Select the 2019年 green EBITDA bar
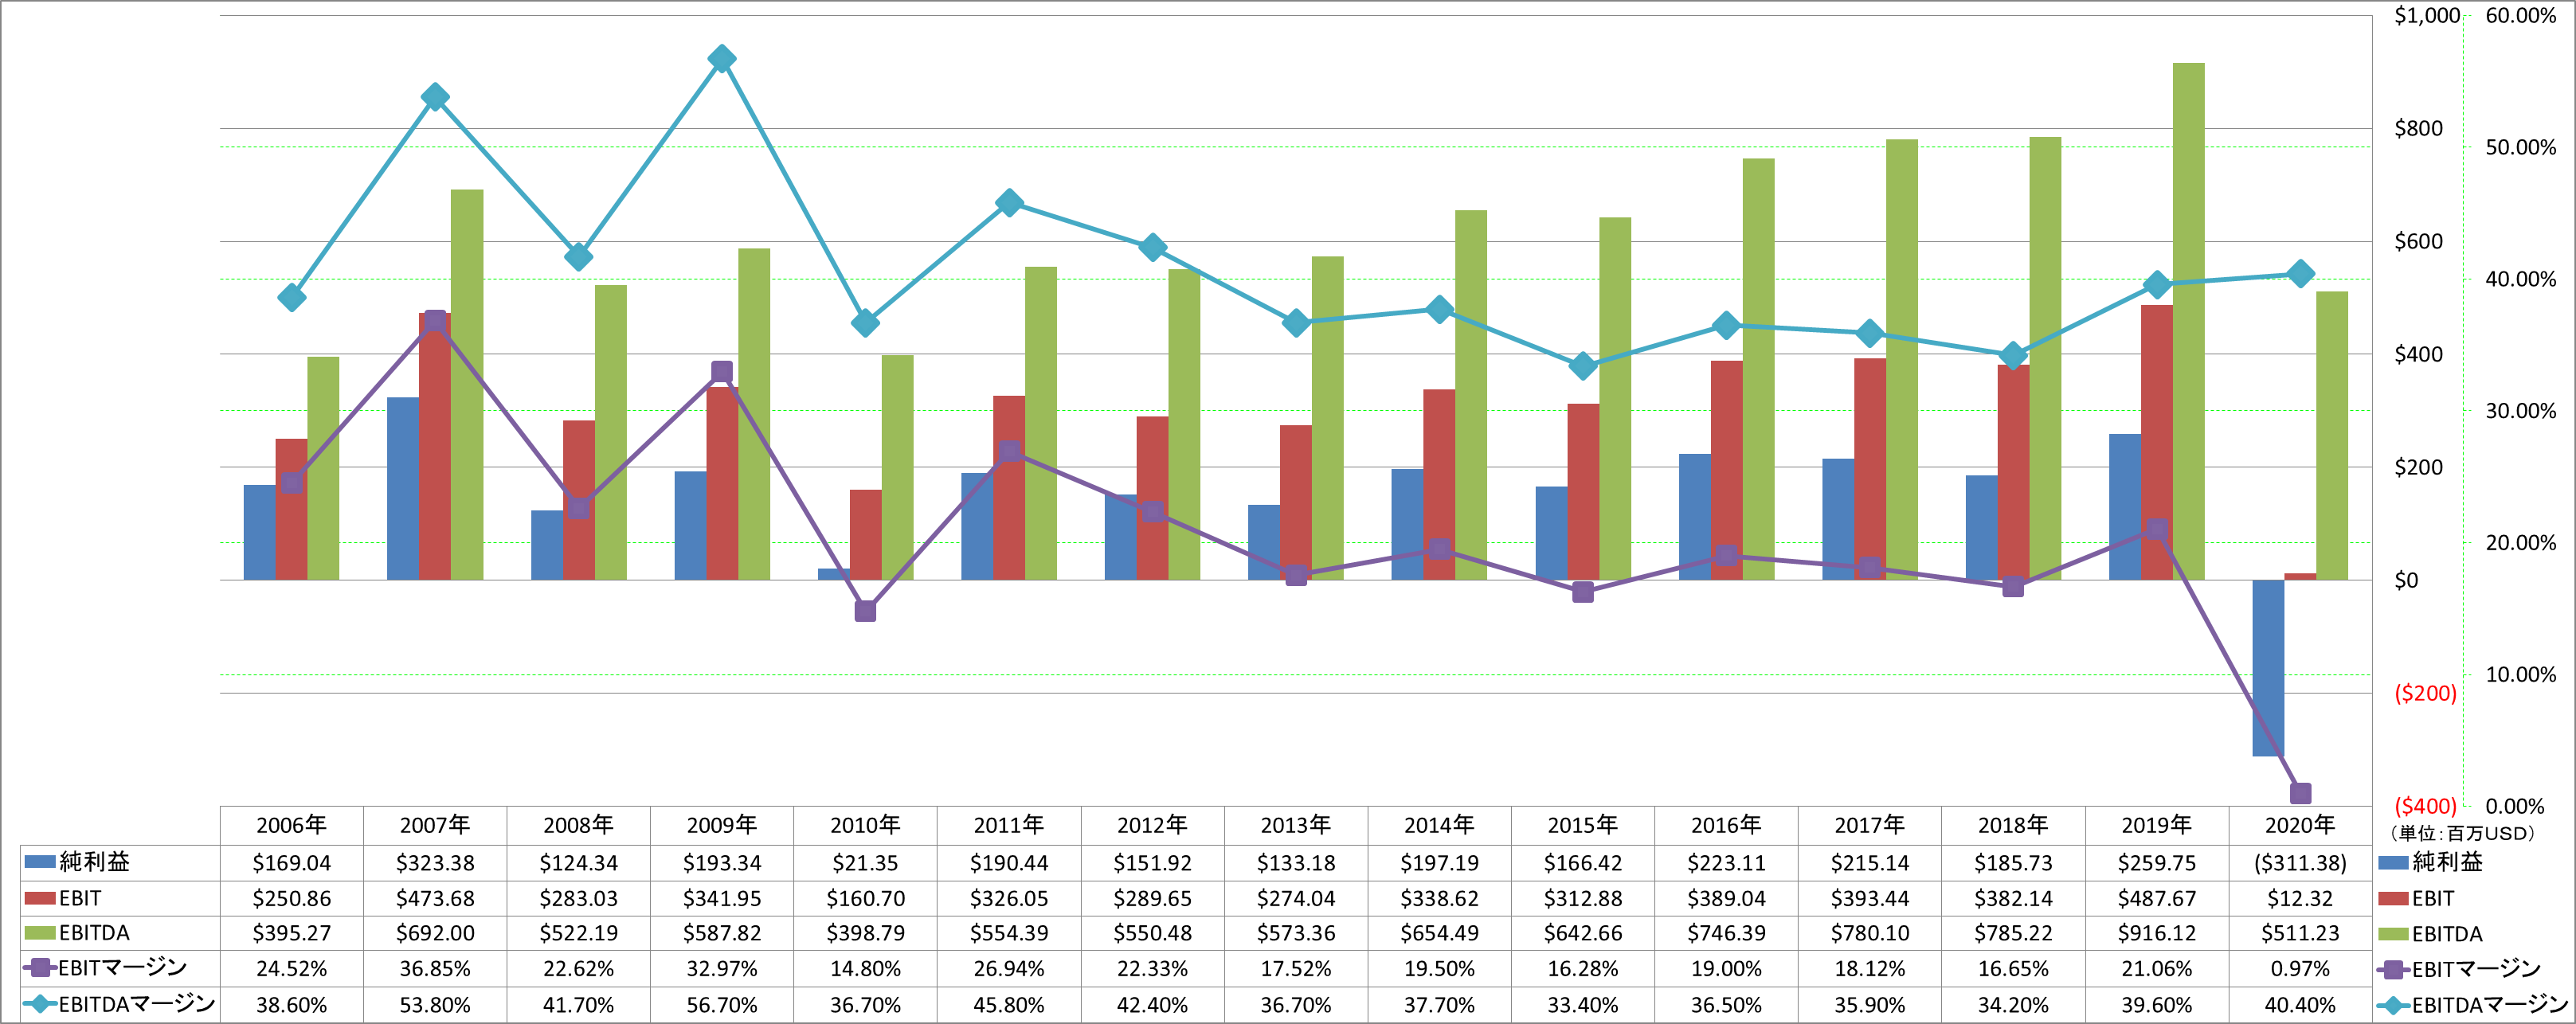 pos(2189,321)
